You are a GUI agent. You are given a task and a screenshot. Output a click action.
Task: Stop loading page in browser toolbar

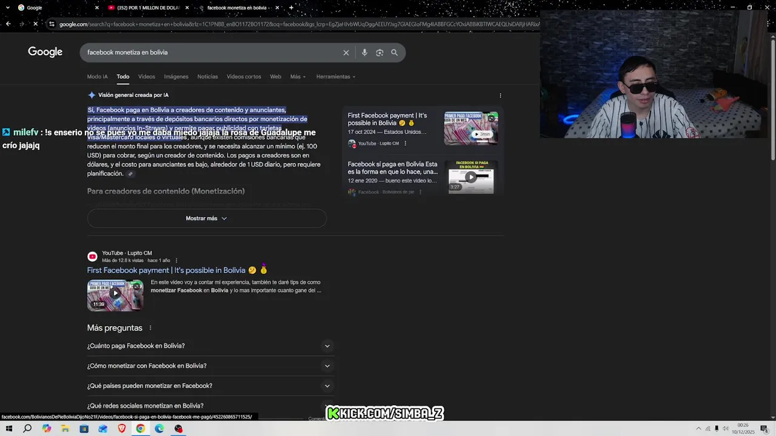[35, 24]
